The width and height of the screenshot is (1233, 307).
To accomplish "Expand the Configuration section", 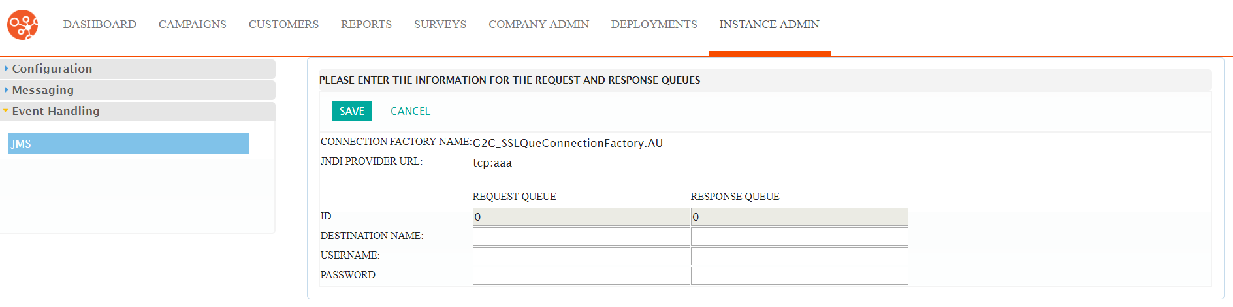I will click(x=137, y=69).
